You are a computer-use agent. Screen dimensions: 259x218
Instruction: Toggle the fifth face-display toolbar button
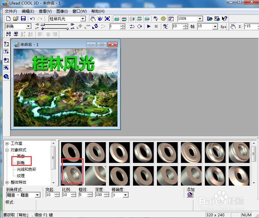click(147, 19)
